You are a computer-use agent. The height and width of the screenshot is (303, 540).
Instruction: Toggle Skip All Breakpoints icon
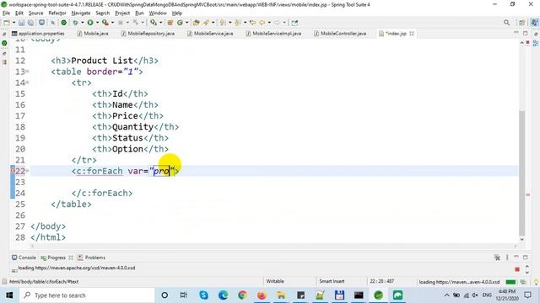[52, 23]
